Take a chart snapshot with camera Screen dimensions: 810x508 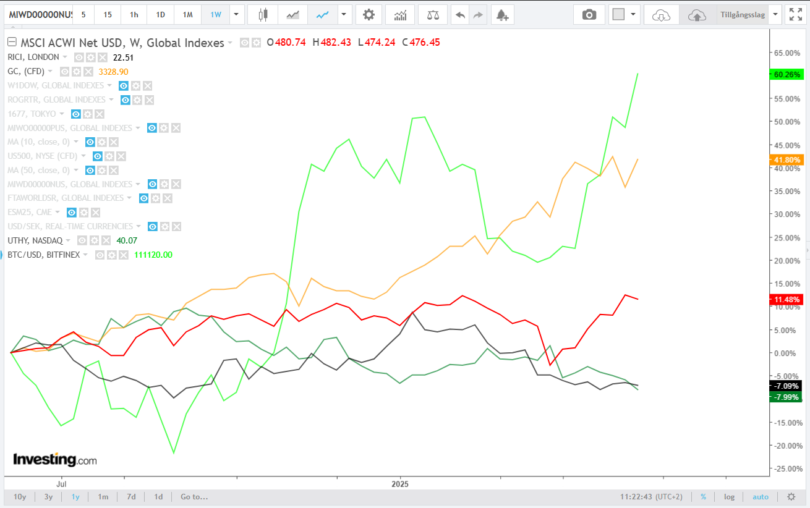589,14
